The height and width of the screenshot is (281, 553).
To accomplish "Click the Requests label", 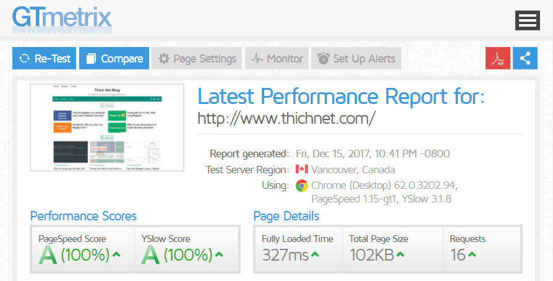I will [x=468, y=239].
